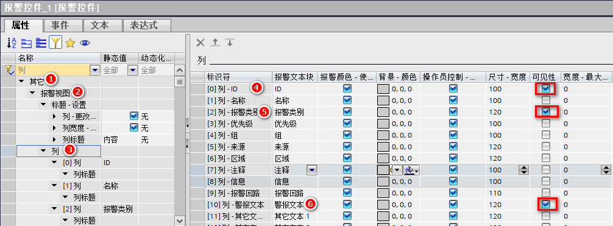This screenshot has width=613, height=226.
Task: Collapse the [2] 列 tree node
Action: pos(54,209)
